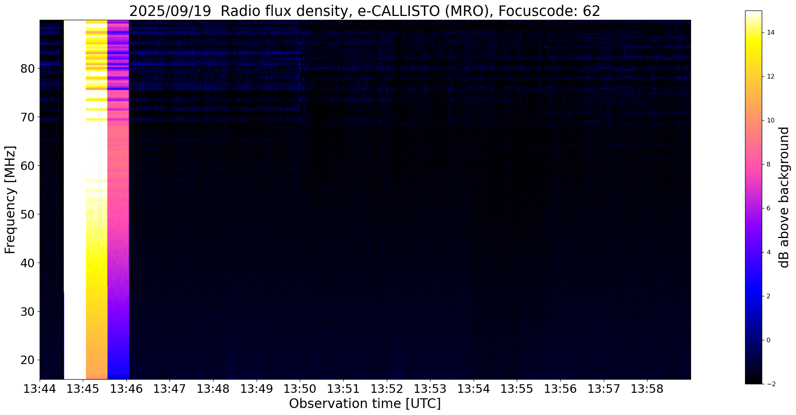Screen dimensions: 796x415
Task: Click the 13:49 time tick label
Action: [x=257, y=389]
